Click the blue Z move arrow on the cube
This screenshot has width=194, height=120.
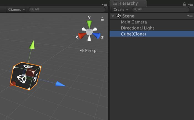60,84
